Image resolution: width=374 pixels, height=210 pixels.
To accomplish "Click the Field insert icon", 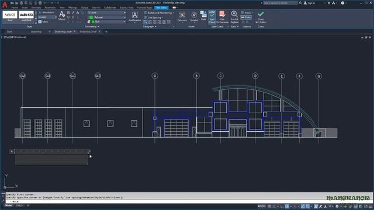I will 203,16.
